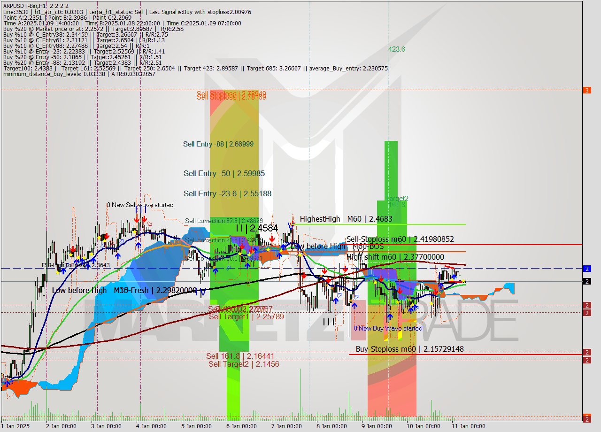Click the 'Sell Target2 | 2.1456' label

[x=244, y=364]
